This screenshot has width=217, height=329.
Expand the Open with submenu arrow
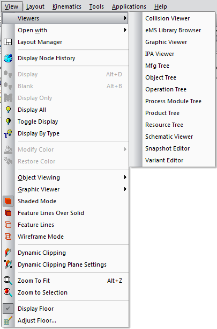click(x=125, y=30)
